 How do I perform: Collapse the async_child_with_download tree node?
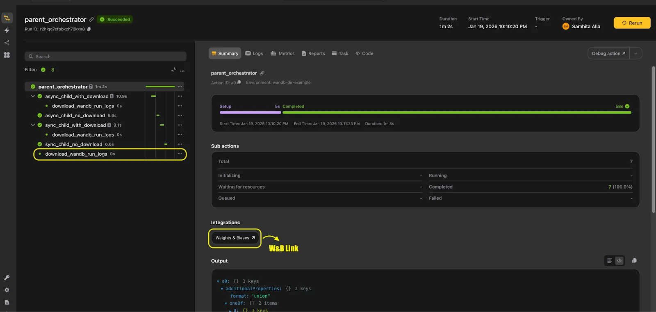click(x=33, y=96)
